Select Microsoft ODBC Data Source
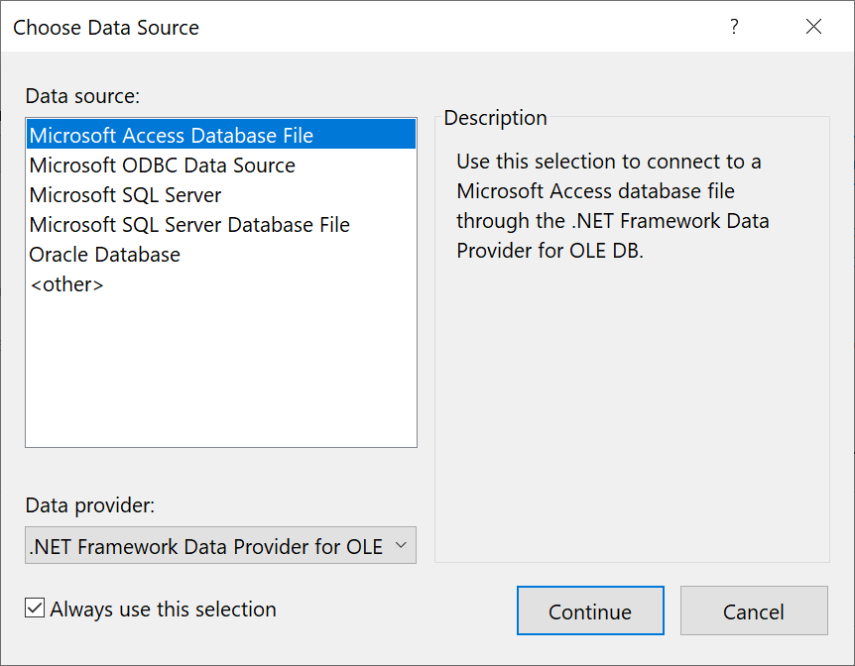Viewport: 855px width, 666px height. coord(221,165)
